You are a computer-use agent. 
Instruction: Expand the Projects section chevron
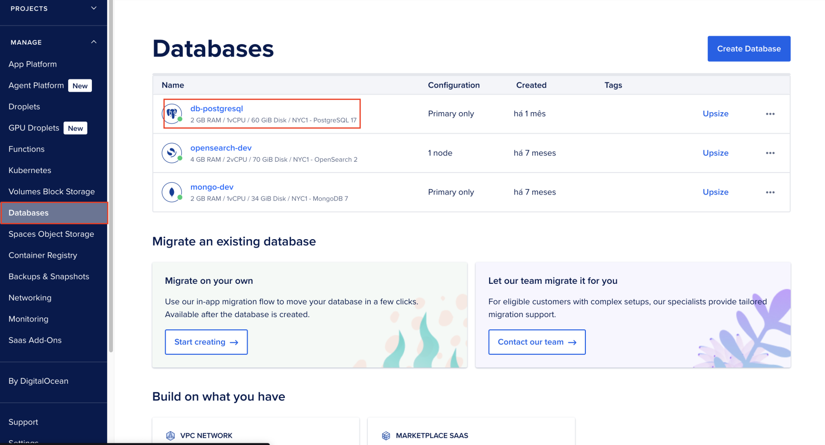click(94, 8)
